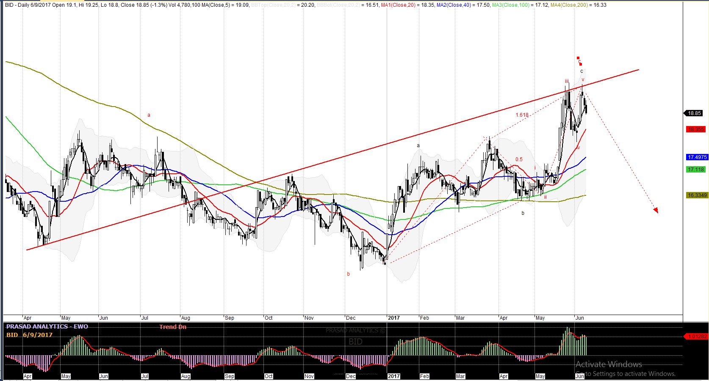Click the Trend Dn indicator label
The image size is (709, 381).
[173, 327]
